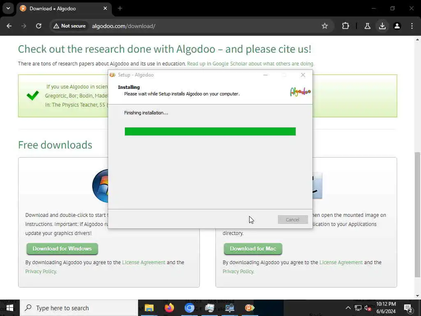The image size is (421, 316).
Task: Open Privacy Policy link under Windows download
Action: point(41,272)
